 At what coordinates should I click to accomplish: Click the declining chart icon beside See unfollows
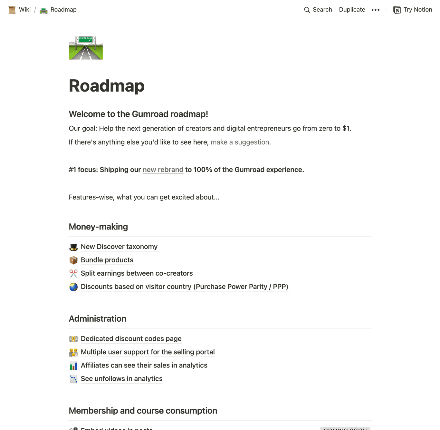(73, 379)
